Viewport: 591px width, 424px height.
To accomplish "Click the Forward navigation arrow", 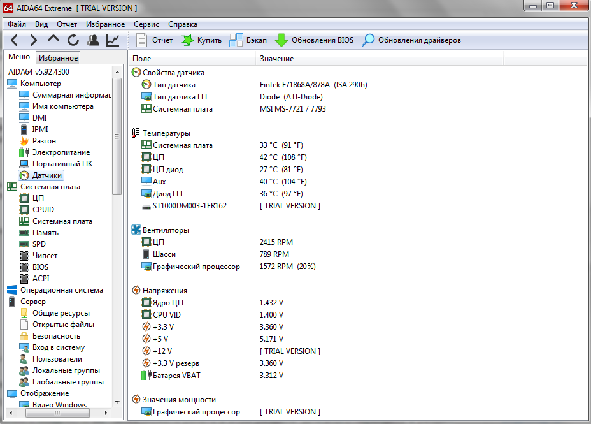I will [33, 40].
